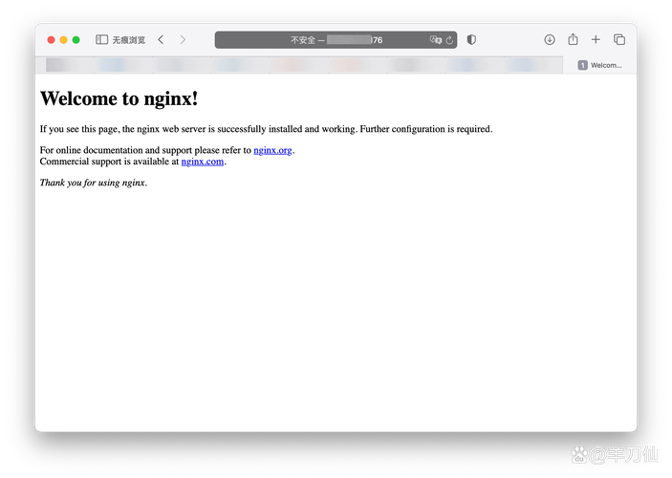This screenshot has height=478, width=672.
Task: Click the 无痕浏览 private browsing label
Action: coord(129,40)
